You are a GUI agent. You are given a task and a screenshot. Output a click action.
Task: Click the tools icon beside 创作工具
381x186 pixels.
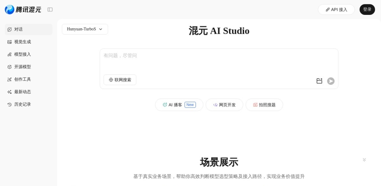9,79
